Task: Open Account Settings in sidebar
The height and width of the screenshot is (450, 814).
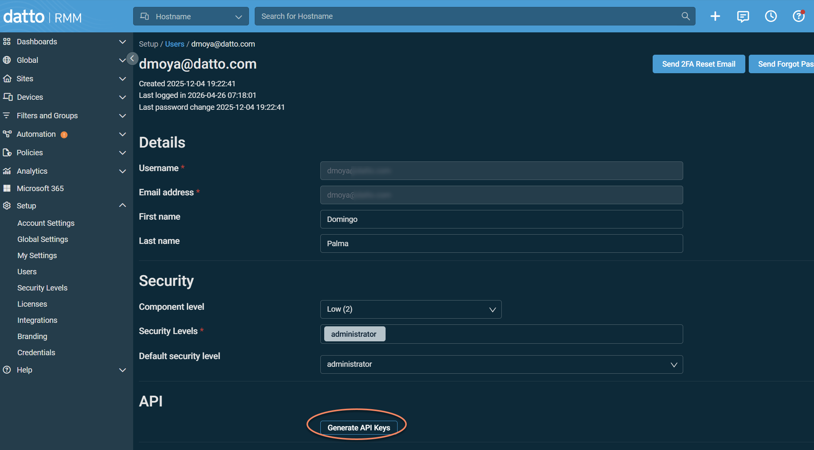Action: pos(46,223)
